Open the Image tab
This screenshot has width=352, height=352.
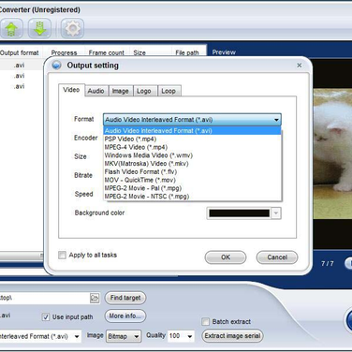click(x=121, y=91)
